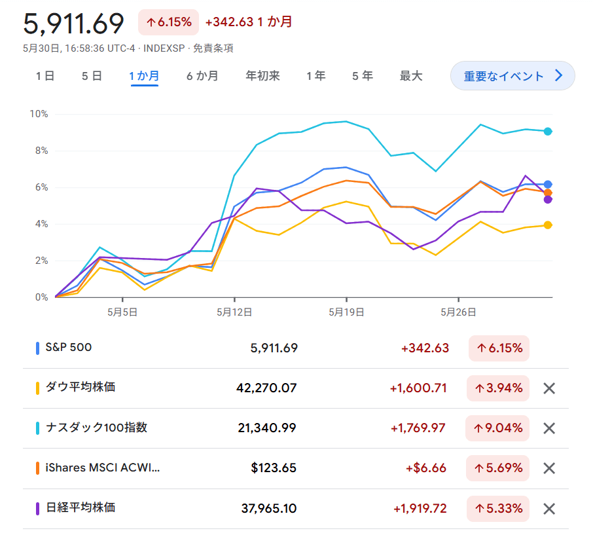The image size is (593, 535).
Task: Click the yellow ダウ平均株価 color swatch
Action: click(37, 388)
